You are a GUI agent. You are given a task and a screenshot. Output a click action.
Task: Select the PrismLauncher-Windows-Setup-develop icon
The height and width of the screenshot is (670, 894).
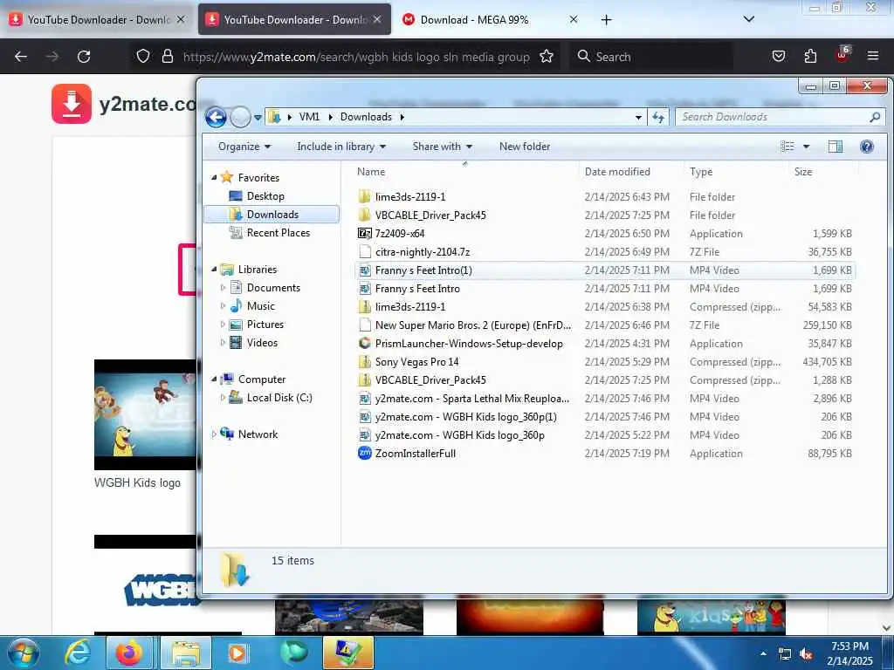point(365,344)
